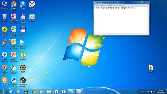Select the Microsoft PowerPoint desktop shortcut

click(14, 57)
